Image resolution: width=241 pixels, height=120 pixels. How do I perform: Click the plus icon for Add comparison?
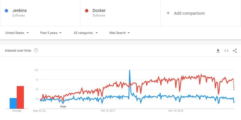pyautogui.click(x=168, y=13)
